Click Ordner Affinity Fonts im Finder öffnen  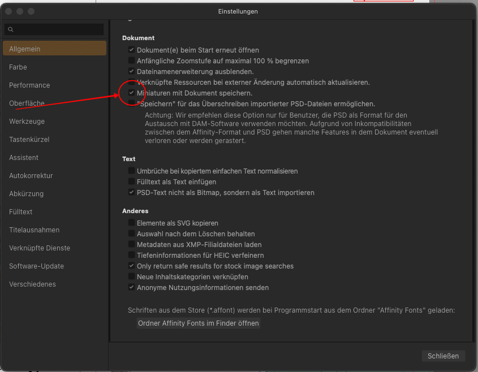click(199, 323)
